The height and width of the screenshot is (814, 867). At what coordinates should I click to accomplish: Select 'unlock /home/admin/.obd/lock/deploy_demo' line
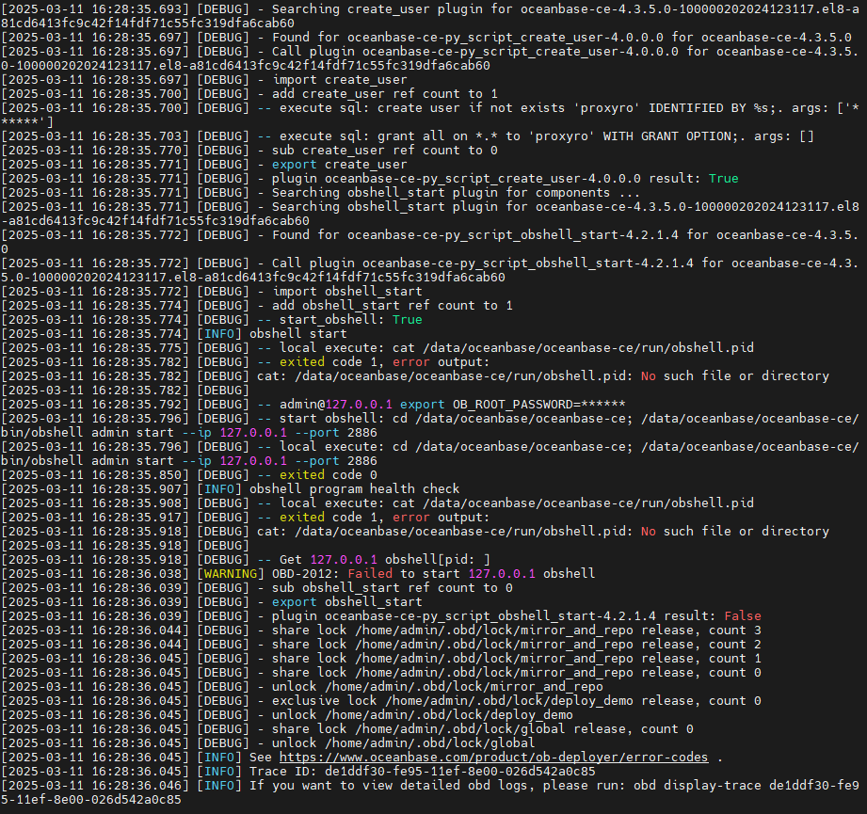(x=287, y=715)
